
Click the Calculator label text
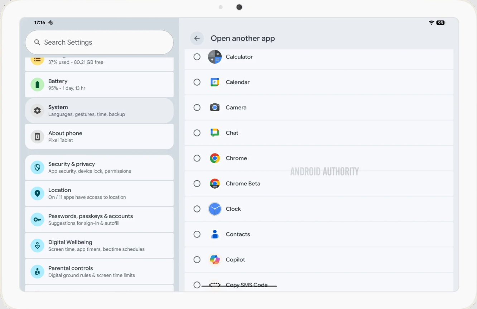(x=239, y=57)
